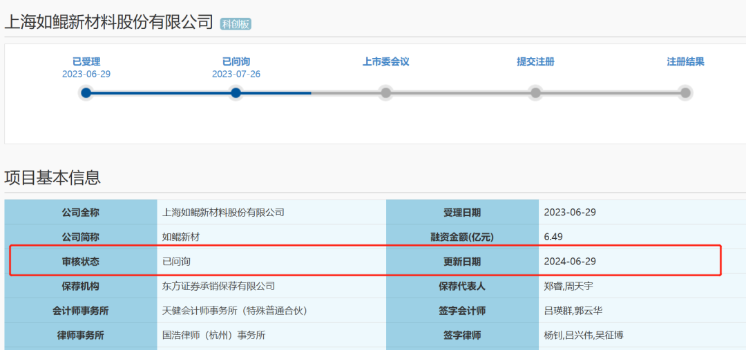Screen dimensions: 746x350
Task: Click the 受理日期 header cell
Action: point(462,212)
